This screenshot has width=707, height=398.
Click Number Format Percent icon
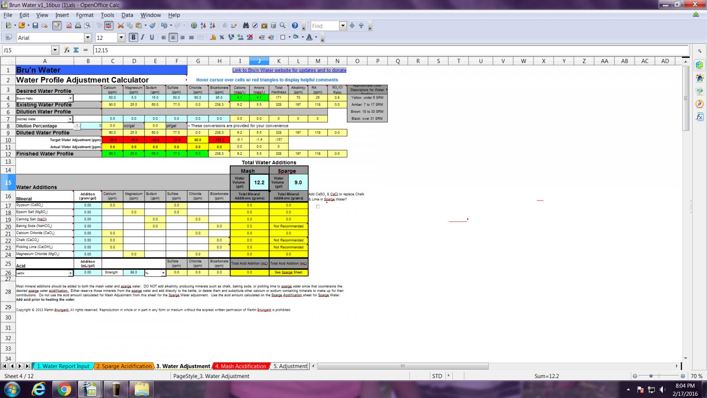[x=222, y=38]
